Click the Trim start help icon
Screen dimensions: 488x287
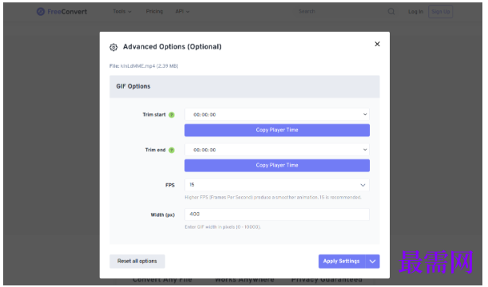(x=172, y=115)
